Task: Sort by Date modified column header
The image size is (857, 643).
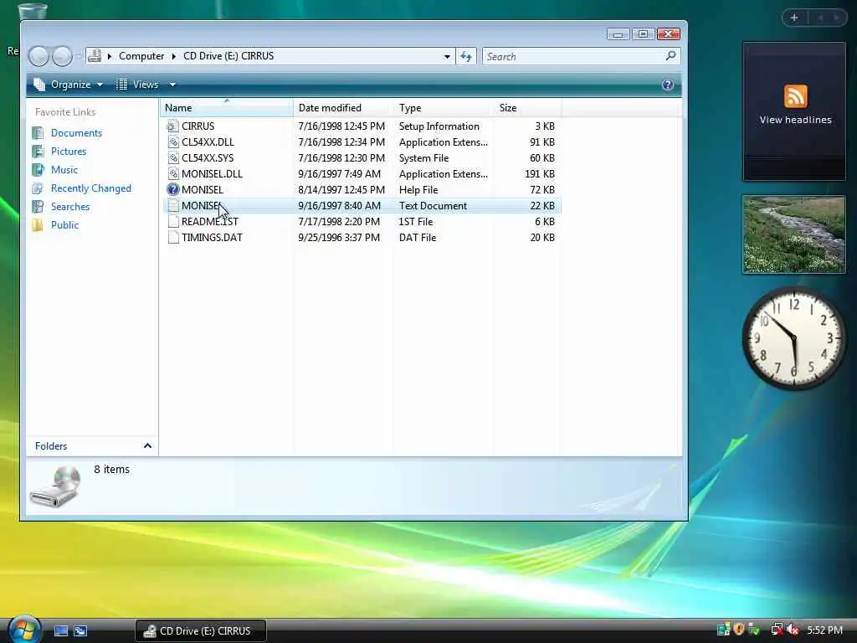Action: click(342, 108)
